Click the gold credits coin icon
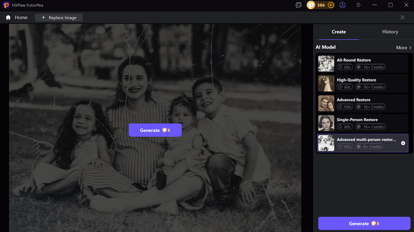Screen dimensions: 414x232 311,5
